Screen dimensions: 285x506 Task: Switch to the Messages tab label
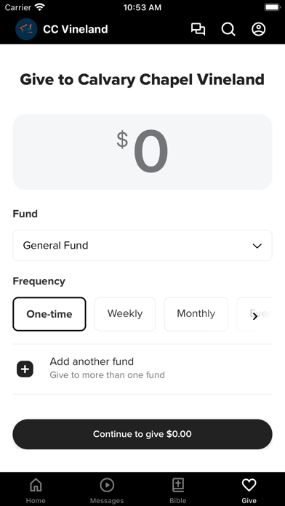107,501
